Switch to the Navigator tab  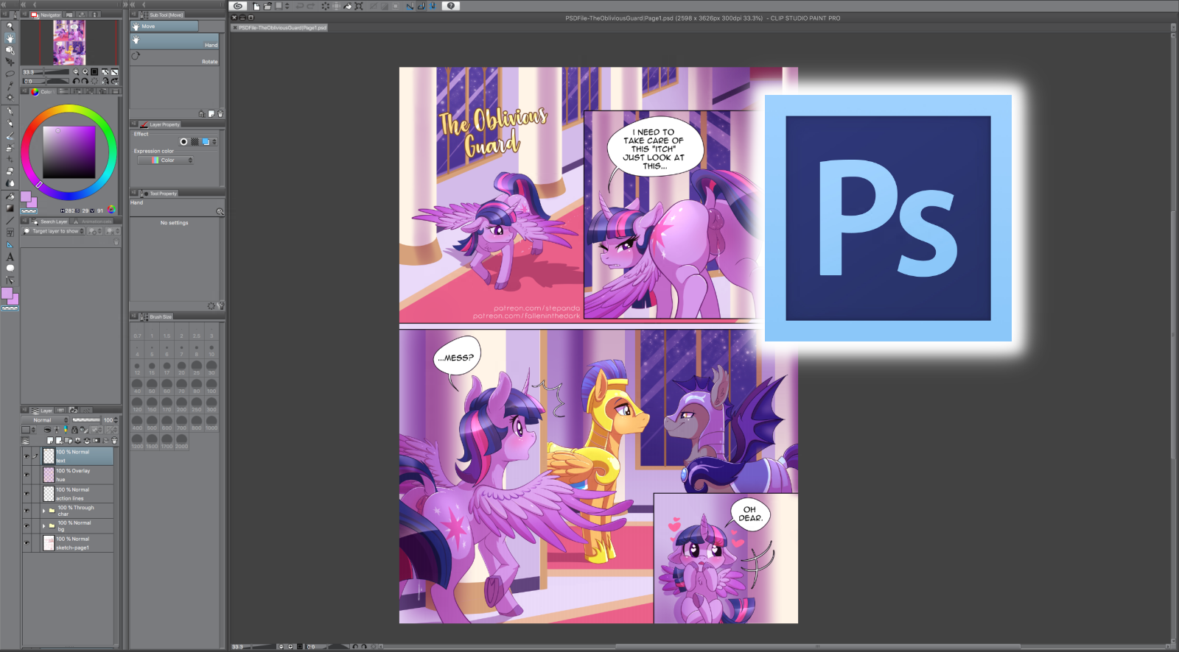pyautogui.click(x=46, y=15)
